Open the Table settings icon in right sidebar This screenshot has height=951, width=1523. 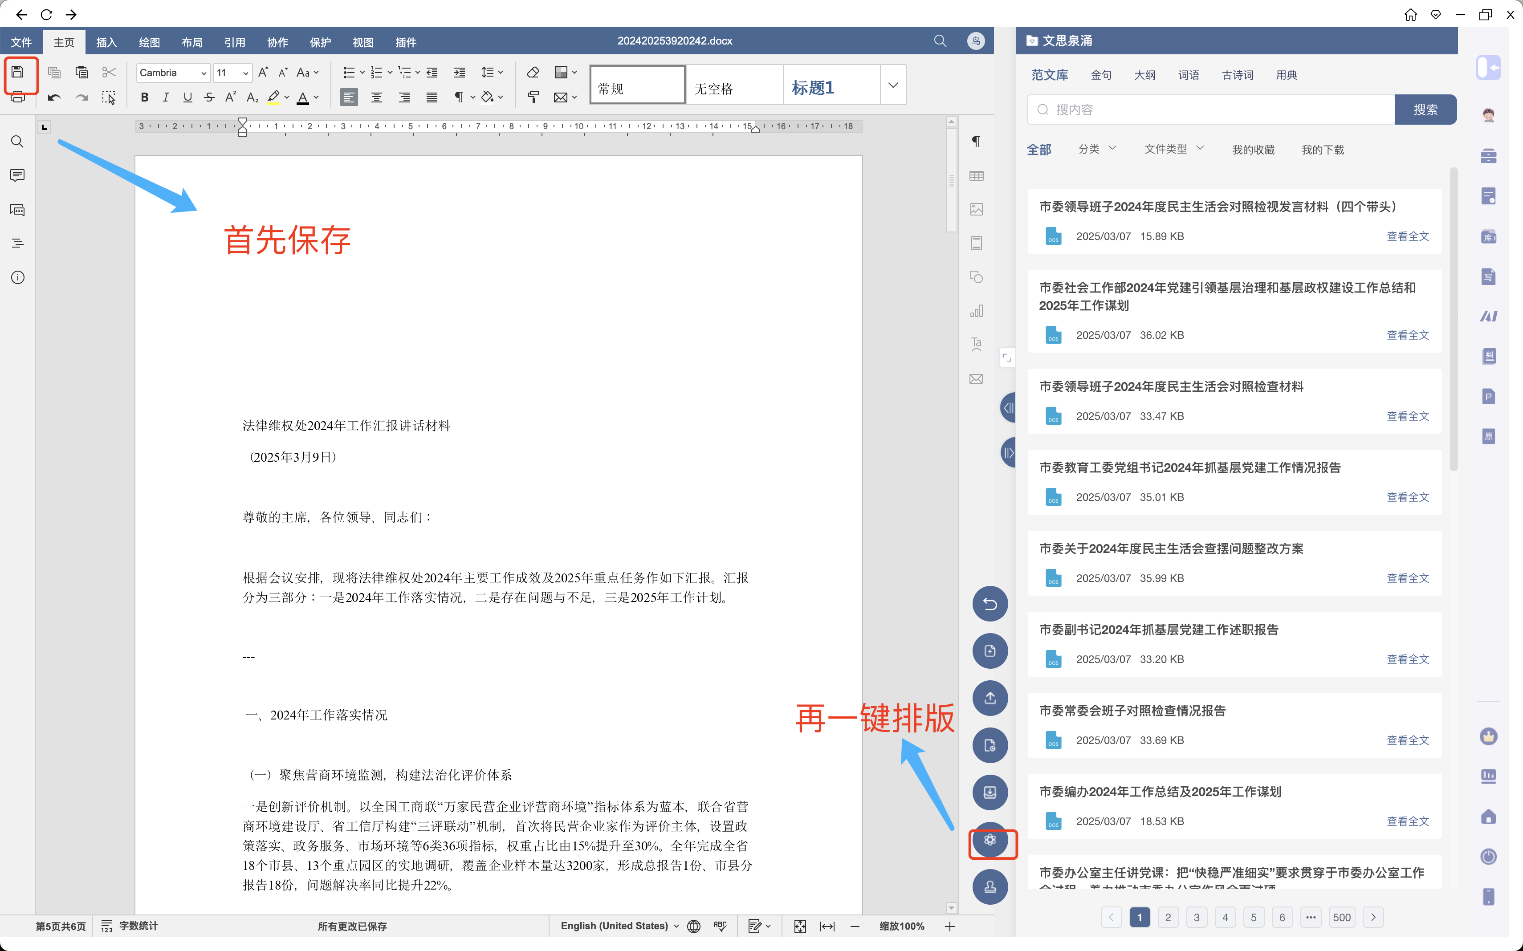976,175
